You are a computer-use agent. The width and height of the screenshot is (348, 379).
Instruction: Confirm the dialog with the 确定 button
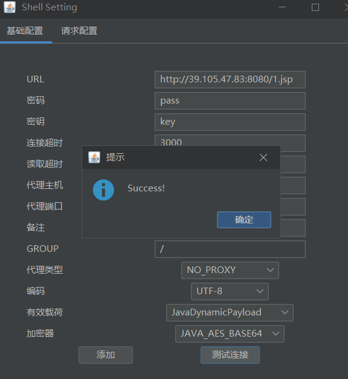coord(244,220)
